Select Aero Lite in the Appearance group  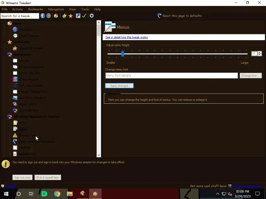(x=24, y=61)
